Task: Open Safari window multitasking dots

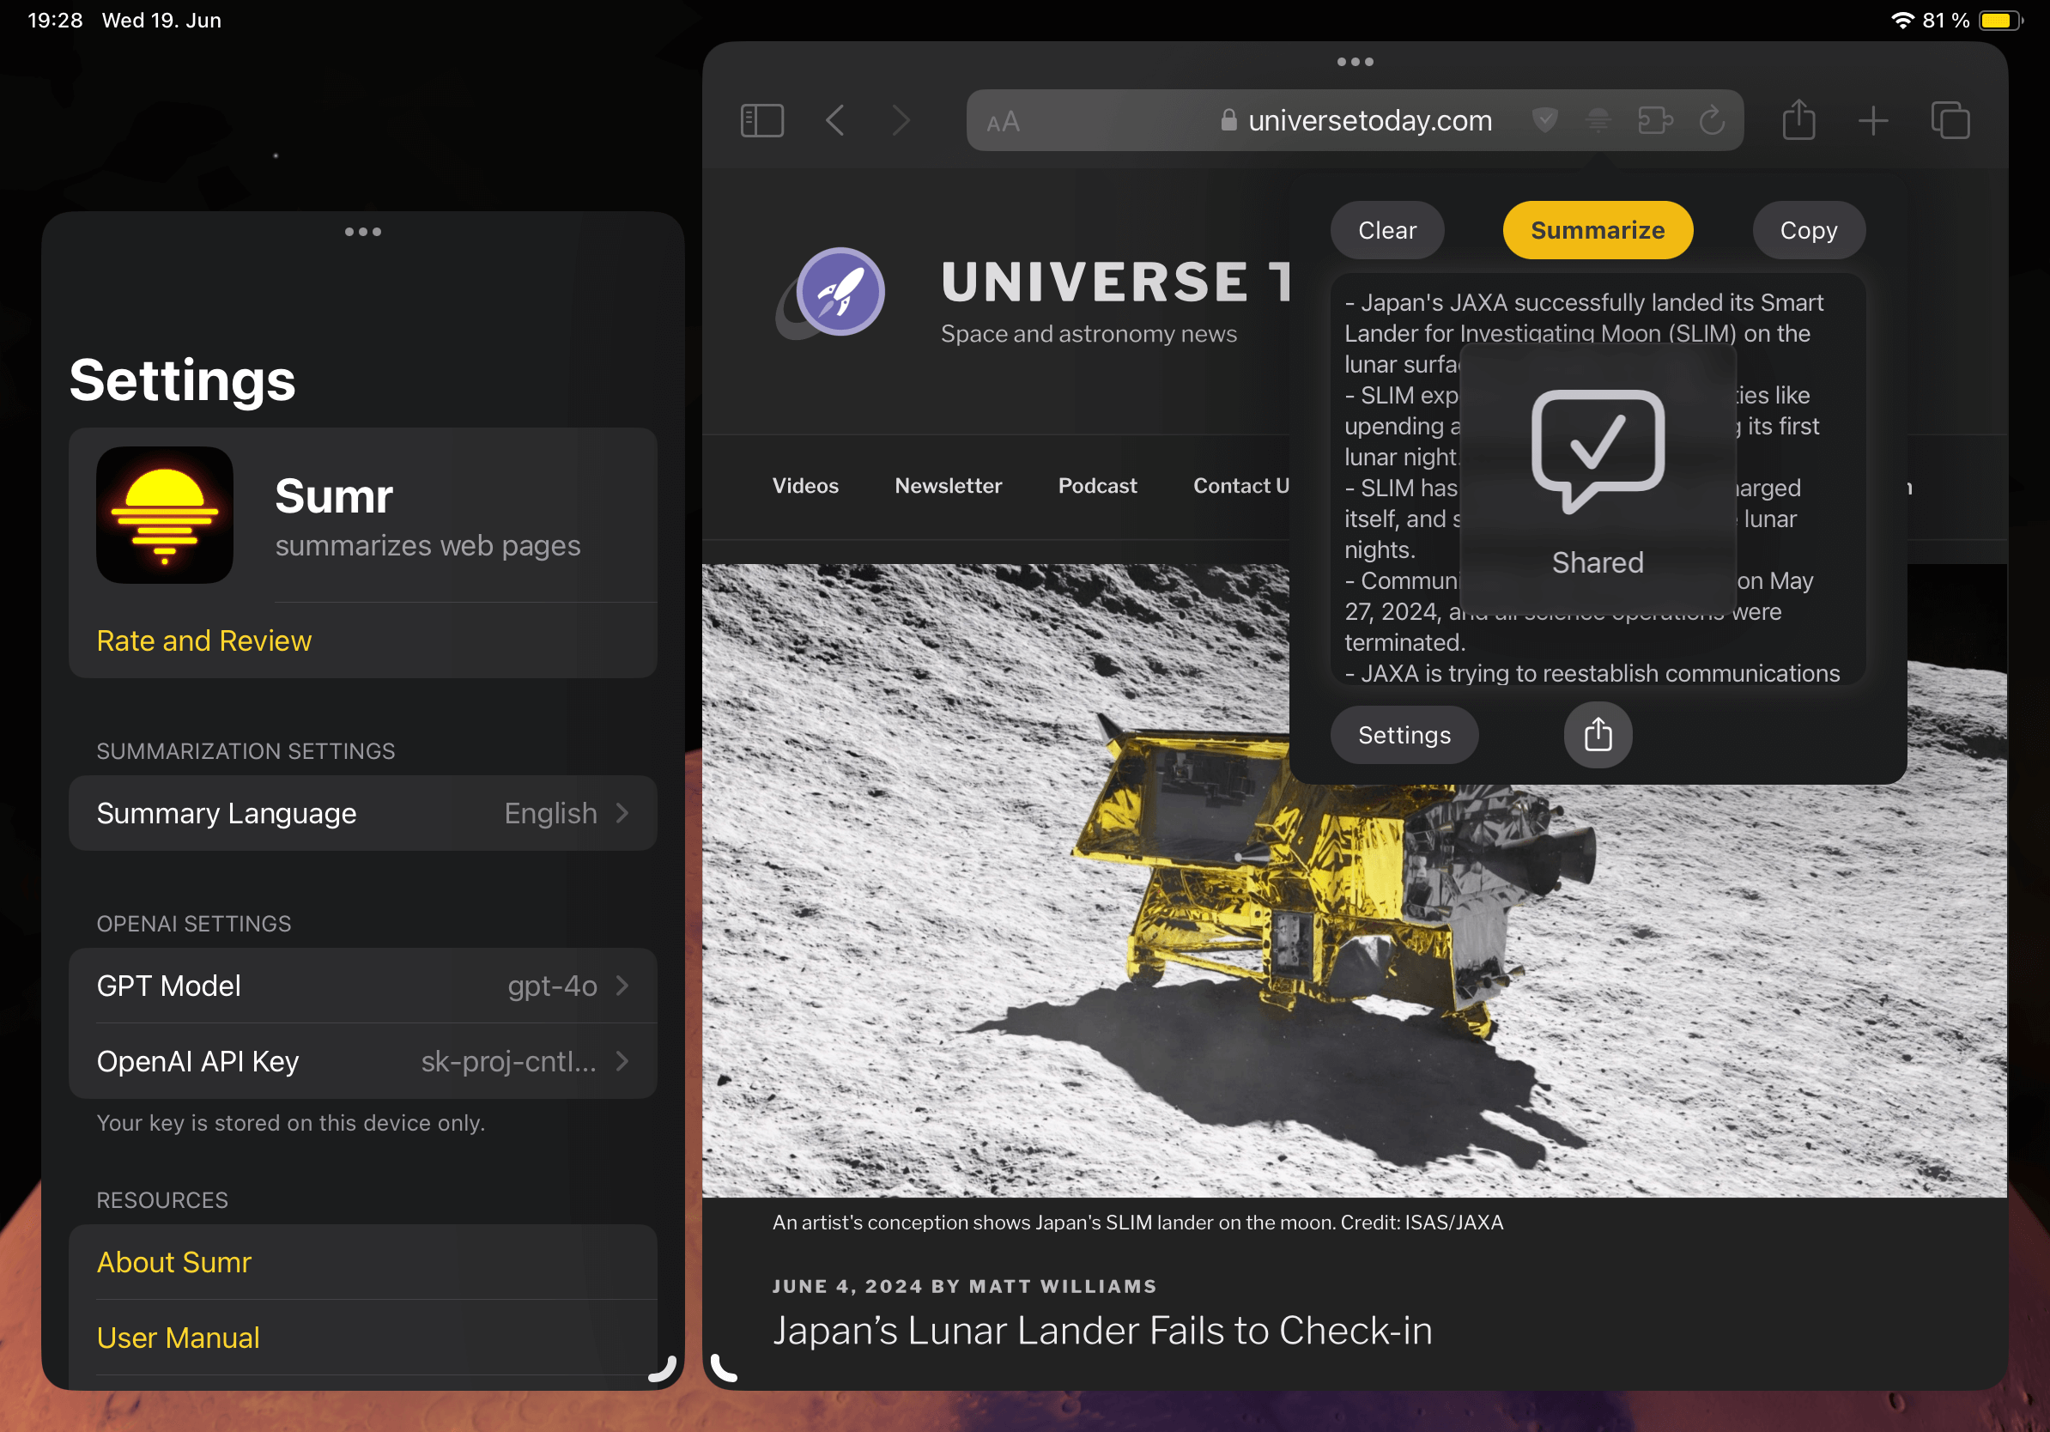Action: coord(1355,62)
